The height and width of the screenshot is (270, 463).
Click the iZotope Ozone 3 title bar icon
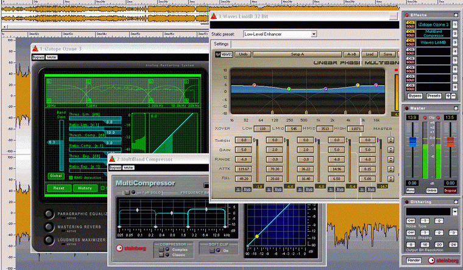pyautogui.click(x=37, y=48)
